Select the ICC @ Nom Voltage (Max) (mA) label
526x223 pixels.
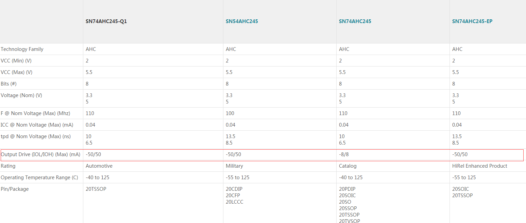(37, 125)
